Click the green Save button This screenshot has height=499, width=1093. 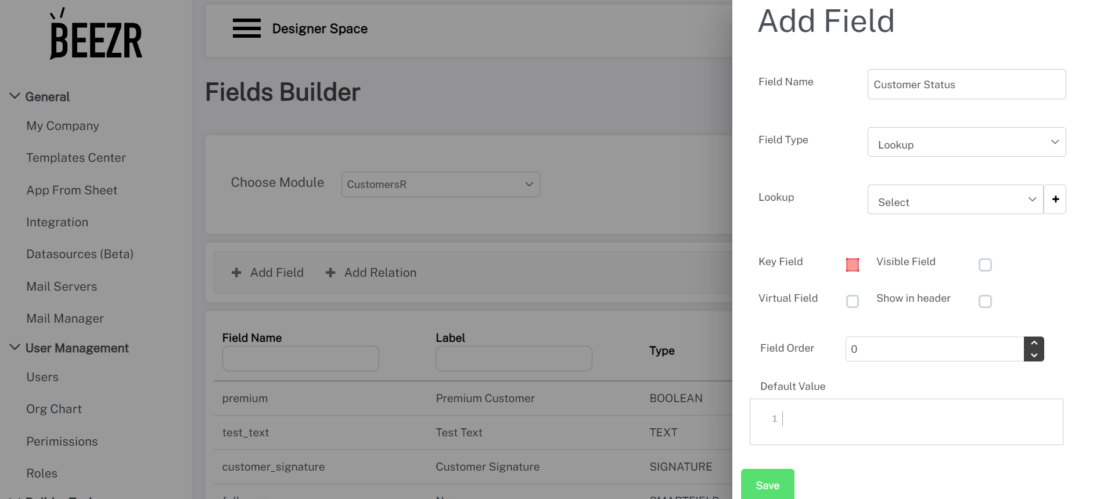(x=767, y=484)
